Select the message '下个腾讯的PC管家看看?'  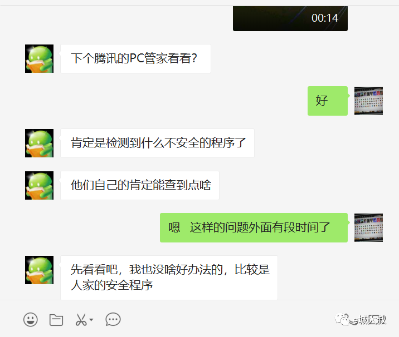(135, 58)
